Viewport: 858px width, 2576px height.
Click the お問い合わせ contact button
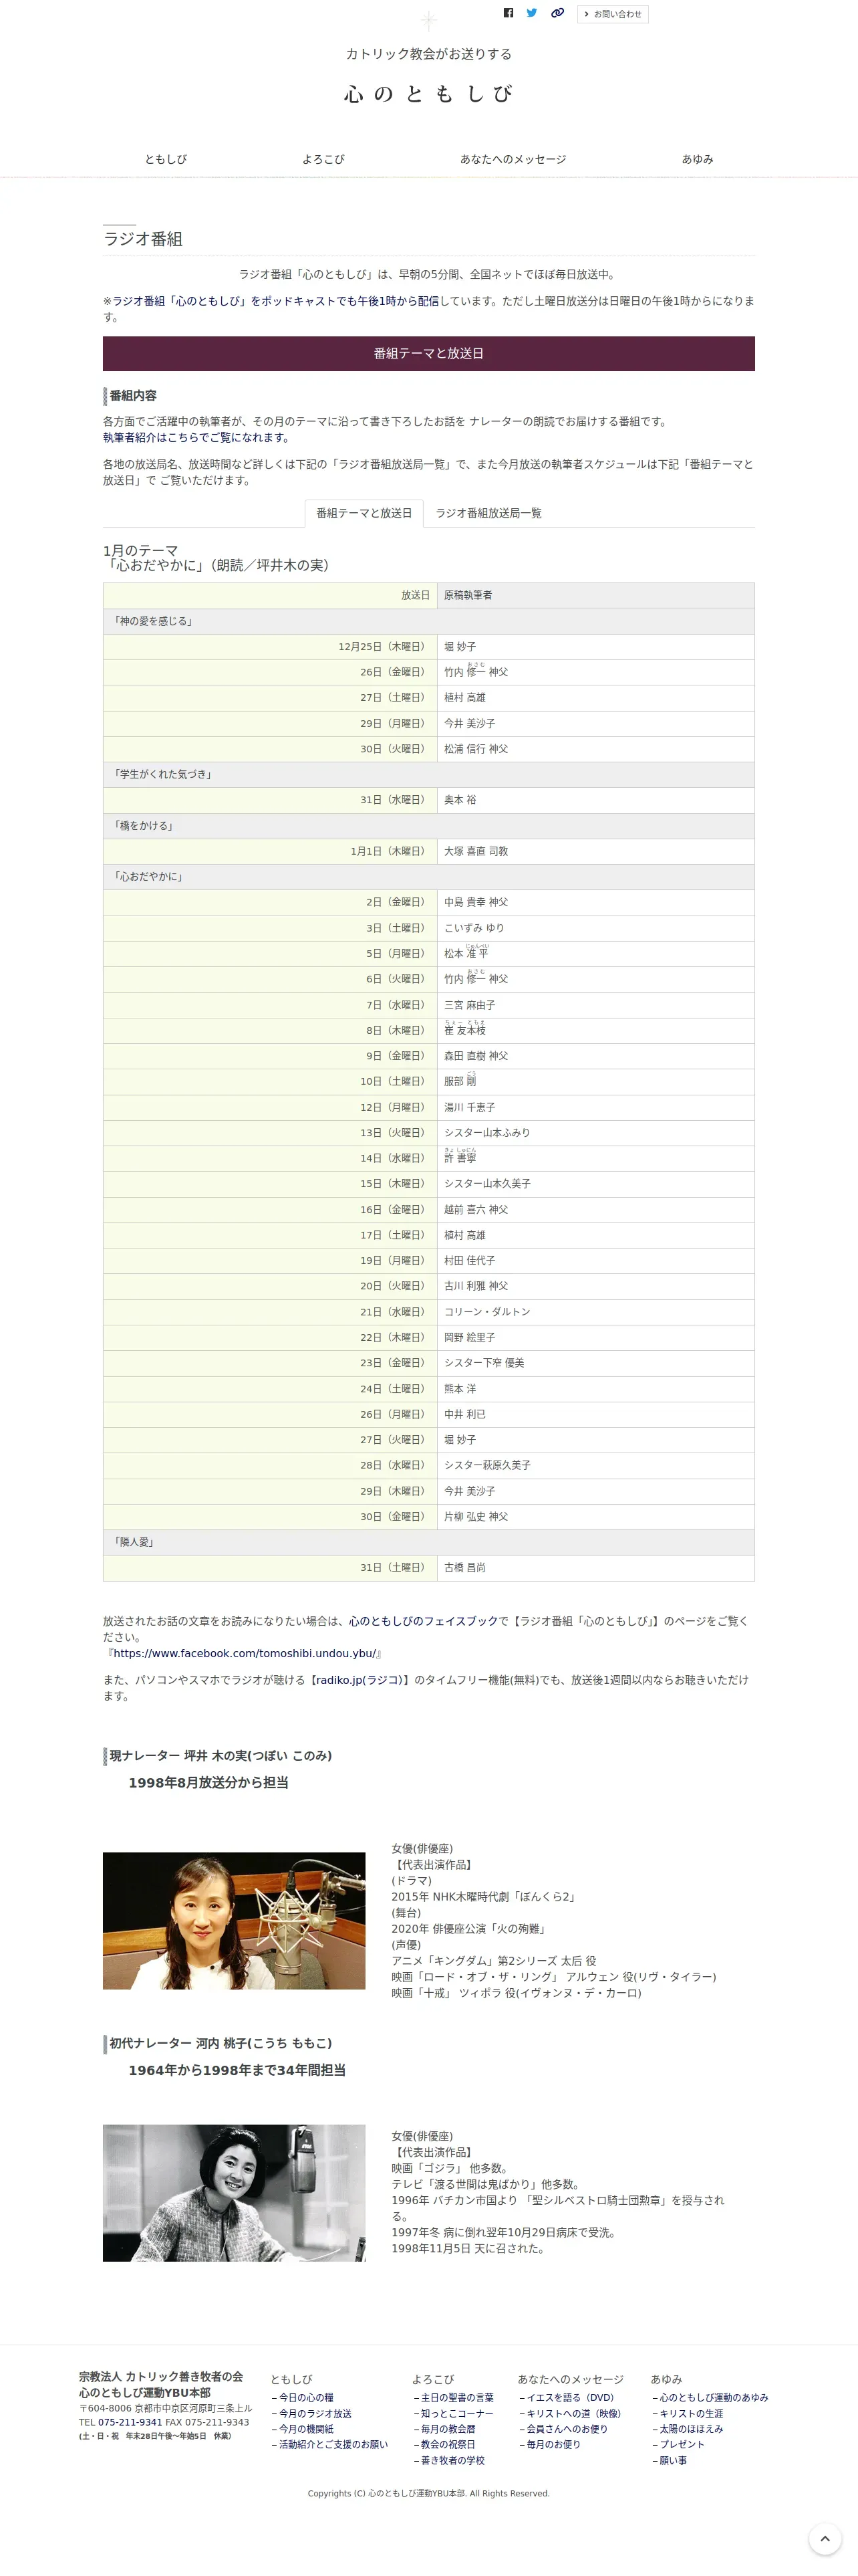[x=612, y=14]
